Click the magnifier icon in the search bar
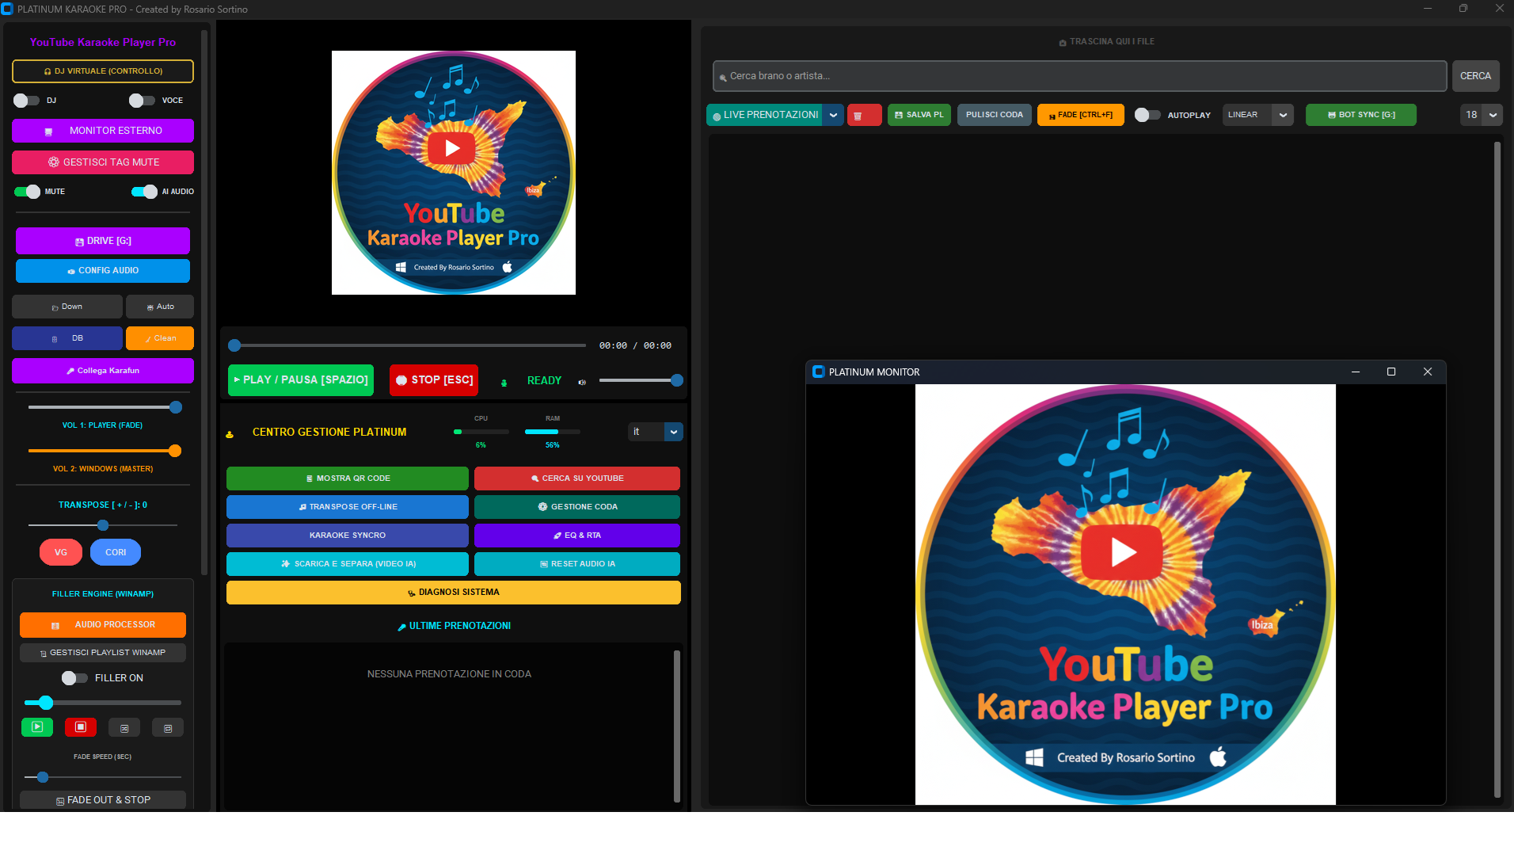Image resolution: width=1514 pixels, height=854 pixels. coord(722,76)
